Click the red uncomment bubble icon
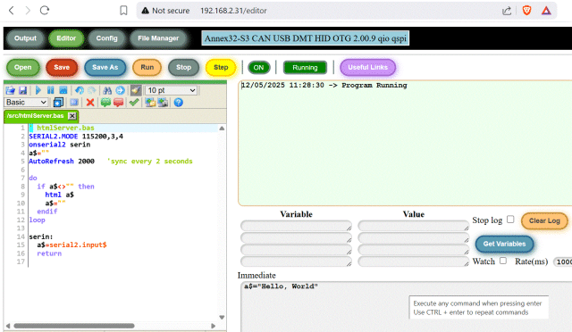572x332 pixels. click(x=118, y=103)
